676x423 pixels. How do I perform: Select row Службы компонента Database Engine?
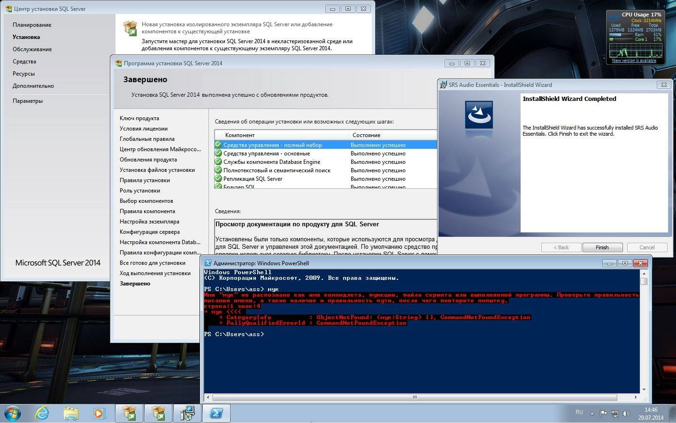[326, 162]
